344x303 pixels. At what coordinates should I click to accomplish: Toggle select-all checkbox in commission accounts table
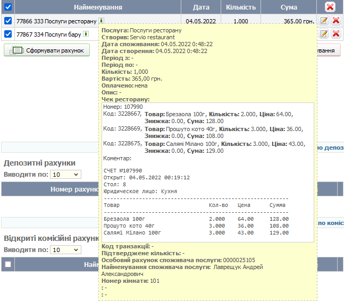(x=7, y=264)
